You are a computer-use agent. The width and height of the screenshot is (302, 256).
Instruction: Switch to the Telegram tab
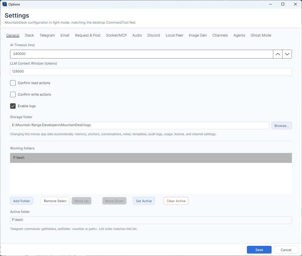tap(47, 35)
